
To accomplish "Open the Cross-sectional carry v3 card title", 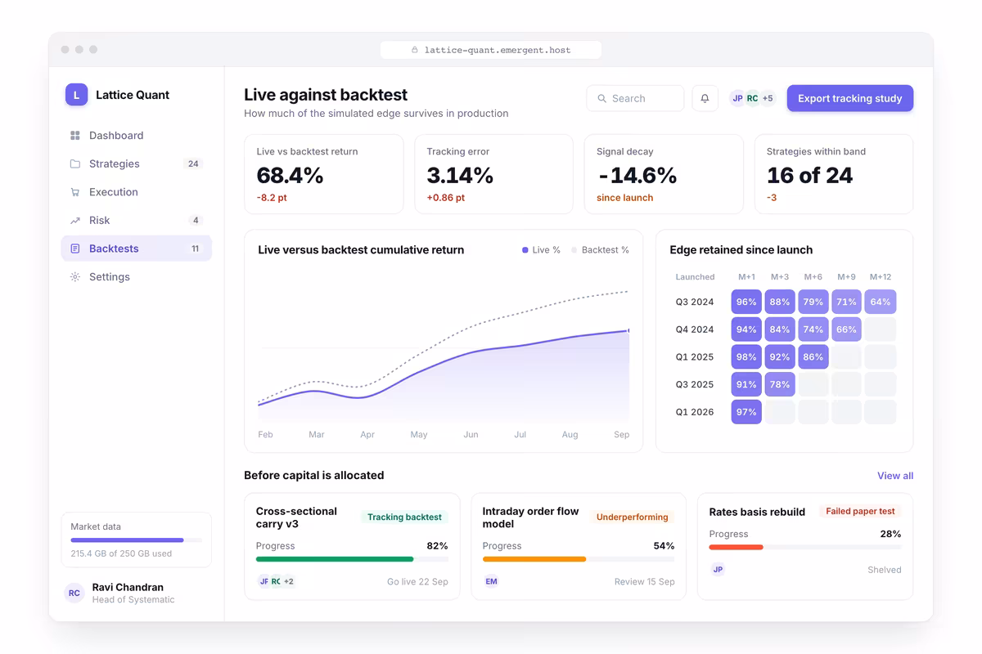I will tap(296, 517).
